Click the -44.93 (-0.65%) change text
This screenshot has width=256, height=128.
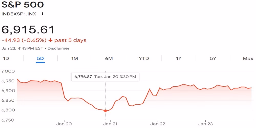point(24,40)
